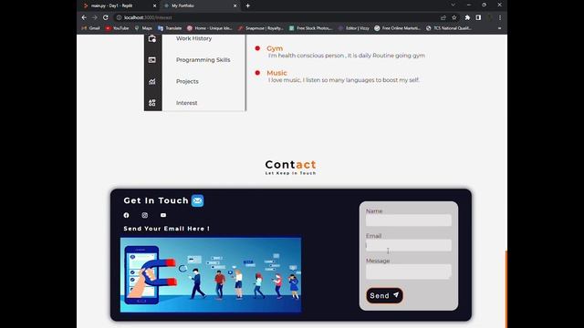Open the Free Stock Photos bookmark
584x328 pixels.
tap(310, 28)
